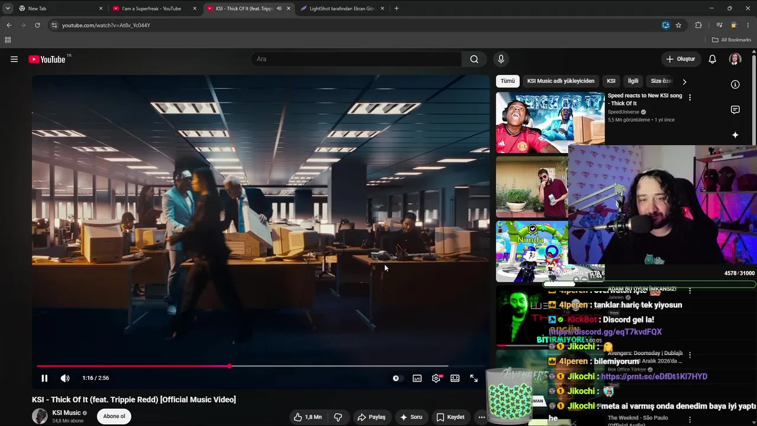Open the video info panel icon
757x426 pixels.
(x=735, y=84)
